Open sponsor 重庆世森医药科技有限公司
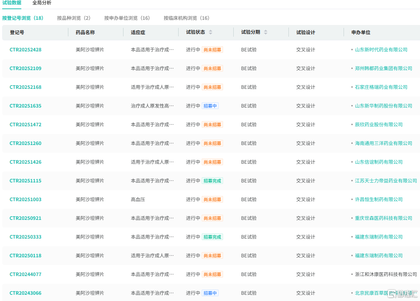The height and width of the screenshot is (301, 420). pyautogui.click(x=384, y=218)
